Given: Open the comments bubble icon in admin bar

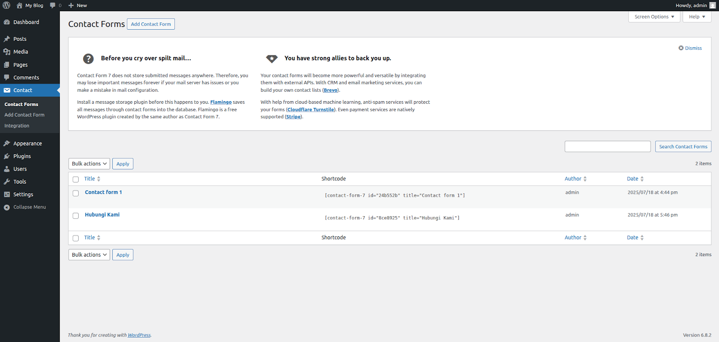Looking at the screenshot, I should pos(53,5).
